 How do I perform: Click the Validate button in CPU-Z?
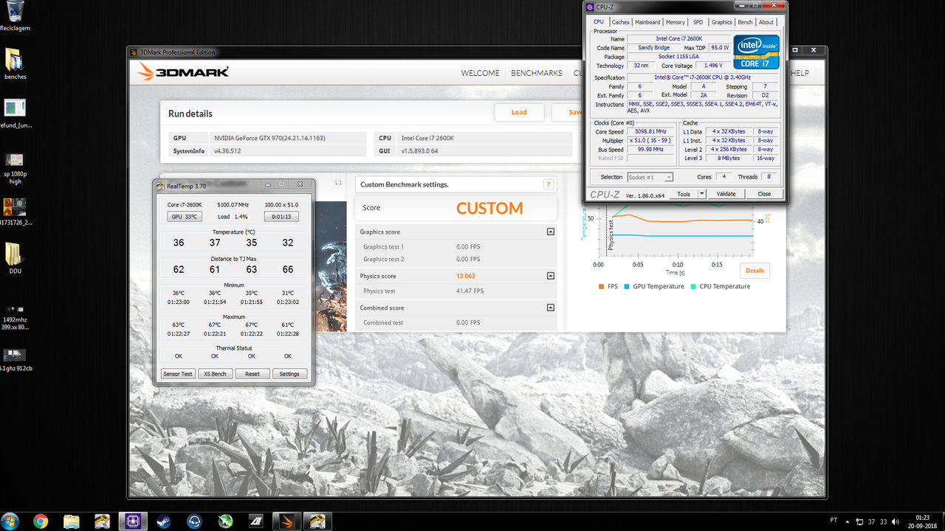click(x=726, y=194)
